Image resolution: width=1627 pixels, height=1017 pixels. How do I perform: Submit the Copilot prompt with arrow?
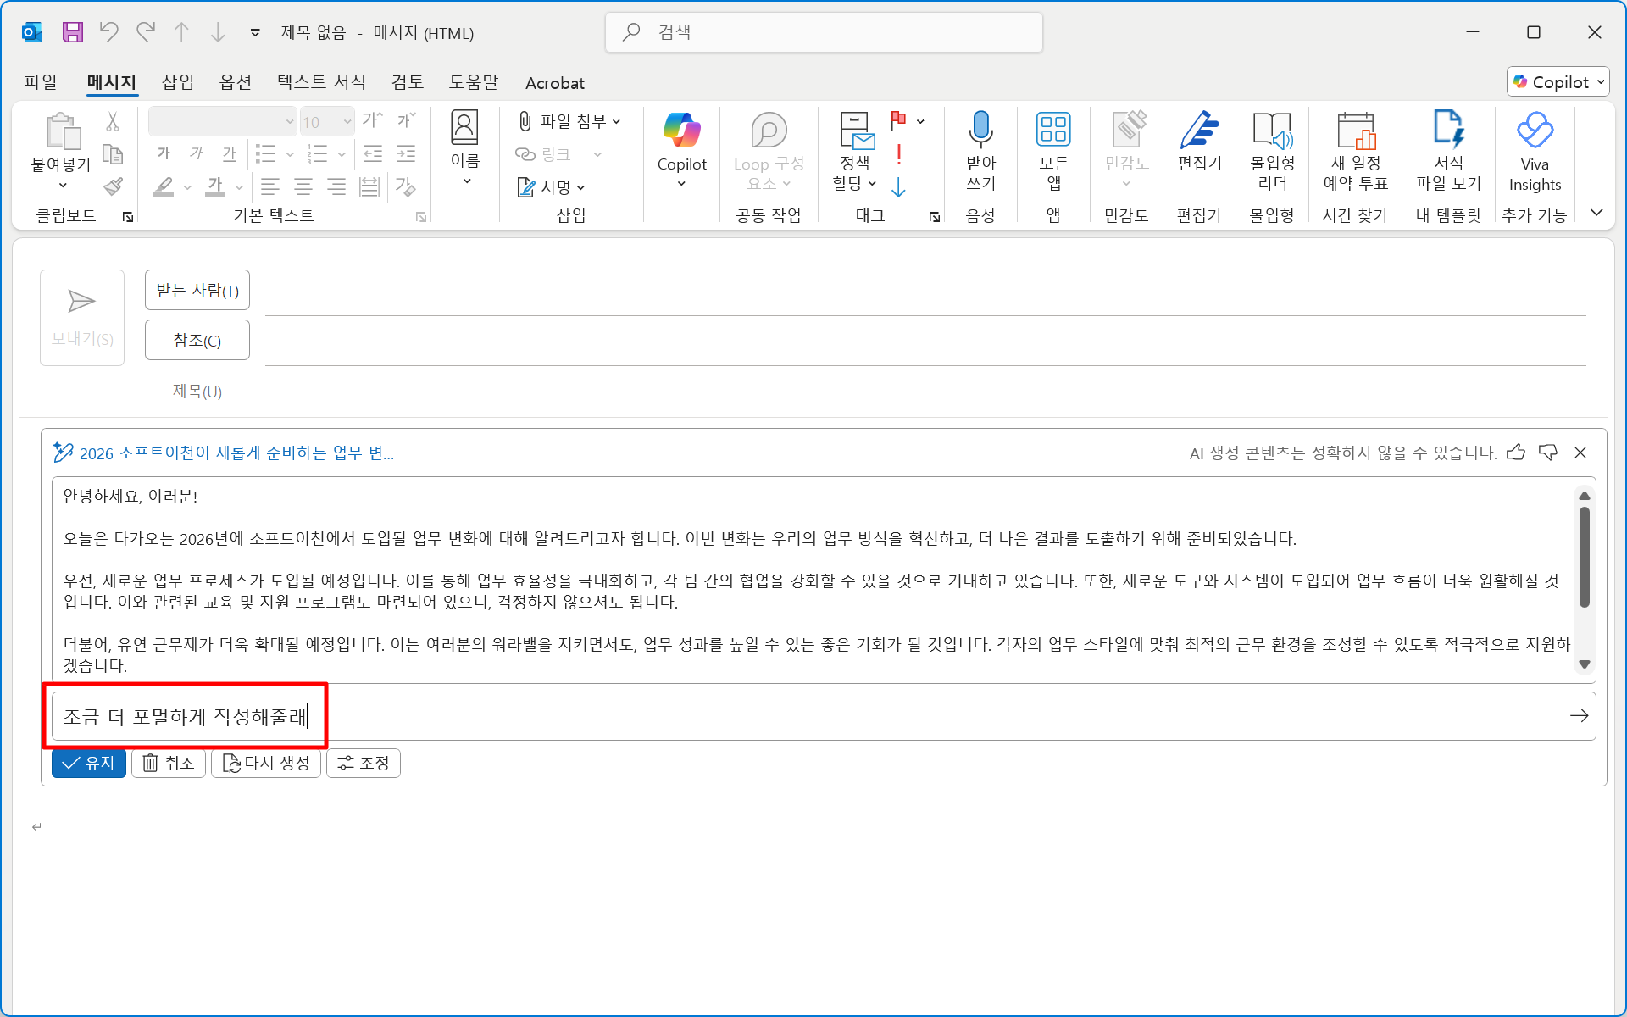(1579, 716)
